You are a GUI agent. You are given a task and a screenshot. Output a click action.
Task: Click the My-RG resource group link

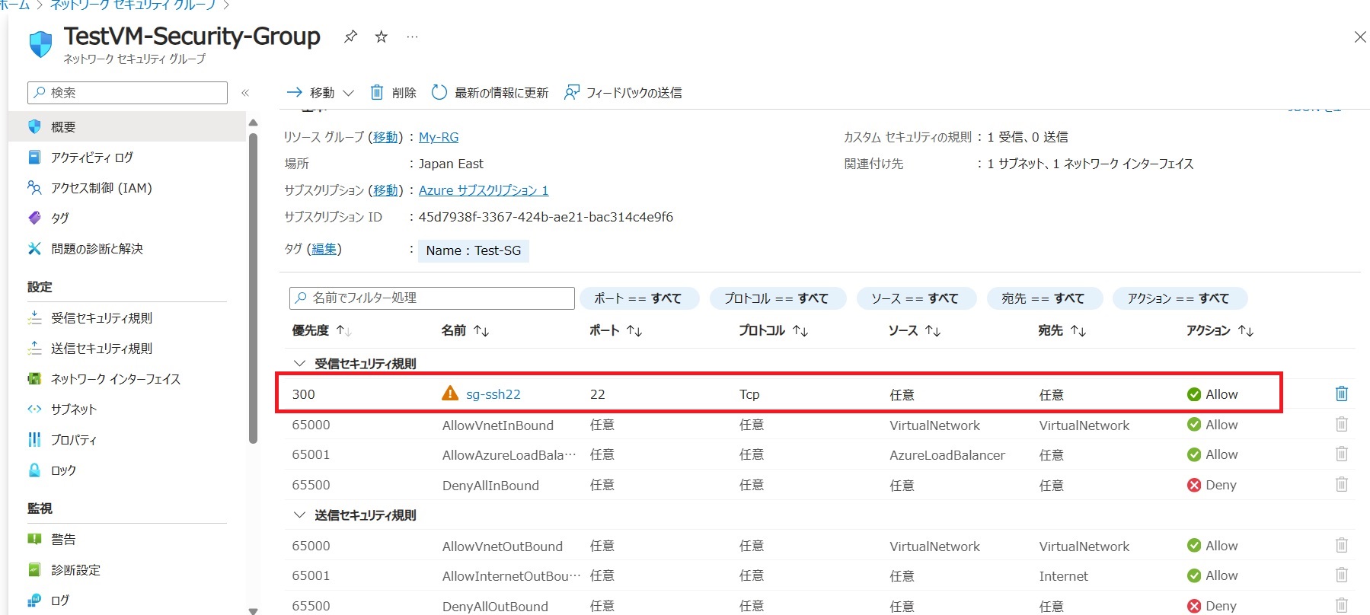[x=439, y=137]
